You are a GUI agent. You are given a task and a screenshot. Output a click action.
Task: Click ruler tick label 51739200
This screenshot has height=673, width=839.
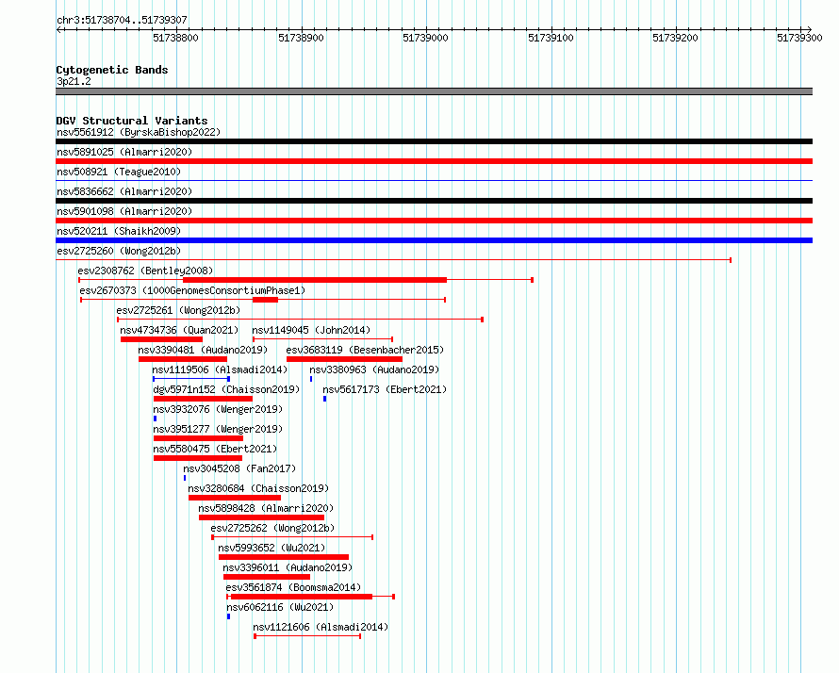point(675,38)
